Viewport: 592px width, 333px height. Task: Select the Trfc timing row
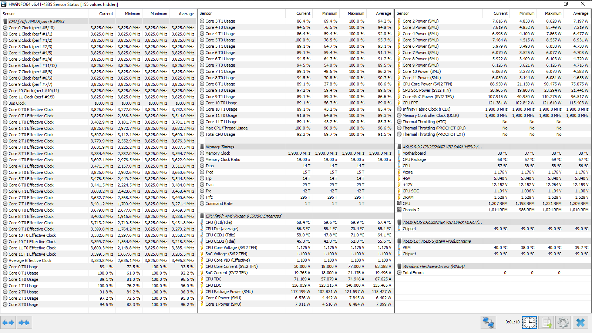pyautogui.click(x=296, y=197)
